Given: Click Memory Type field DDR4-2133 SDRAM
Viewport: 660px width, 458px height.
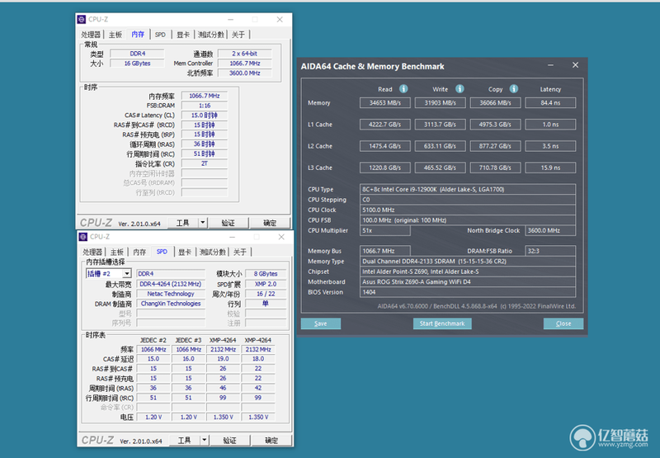Looking at the screenshot, I should (x=468, y=261).
